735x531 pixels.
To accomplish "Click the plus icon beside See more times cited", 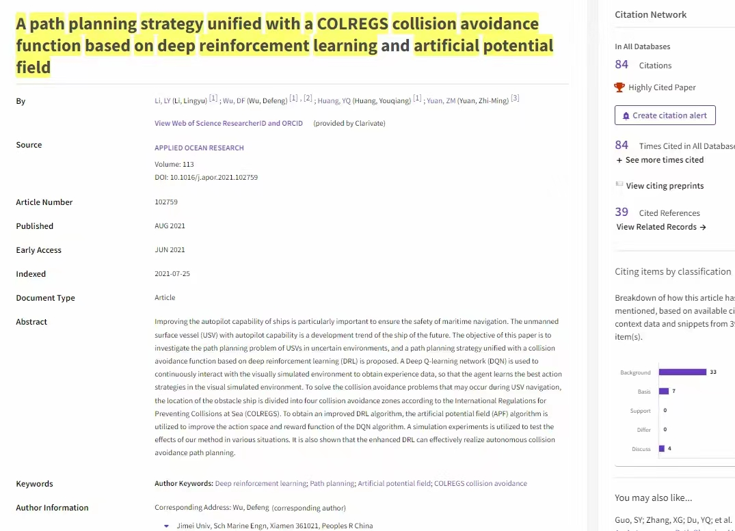I will tap(619, 160).
